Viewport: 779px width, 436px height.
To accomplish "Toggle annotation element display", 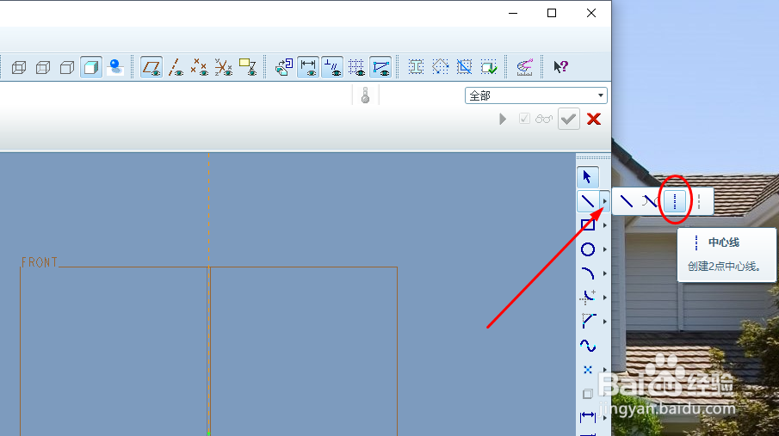I will [247, 67].
